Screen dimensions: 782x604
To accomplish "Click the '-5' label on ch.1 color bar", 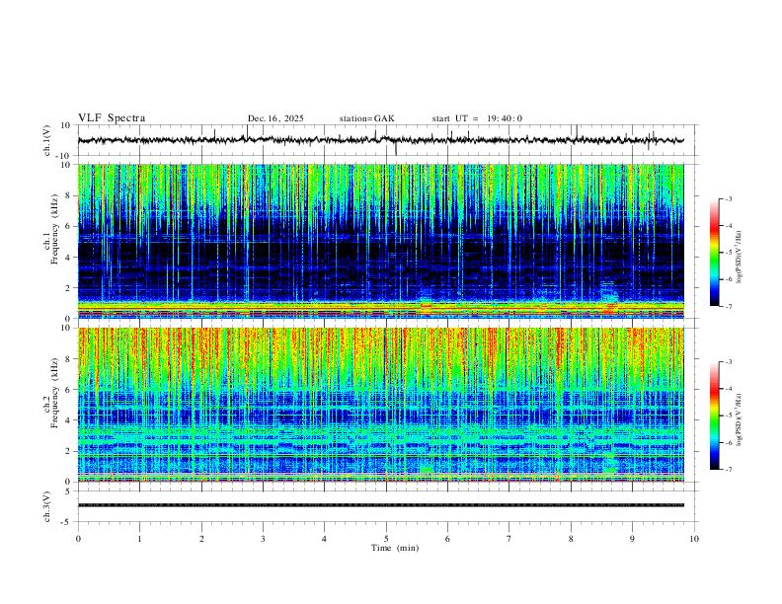I will point(728,253).
